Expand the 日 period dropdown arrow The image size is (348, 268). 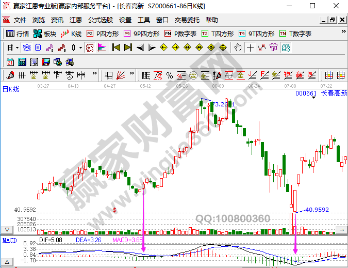(17, 48)
